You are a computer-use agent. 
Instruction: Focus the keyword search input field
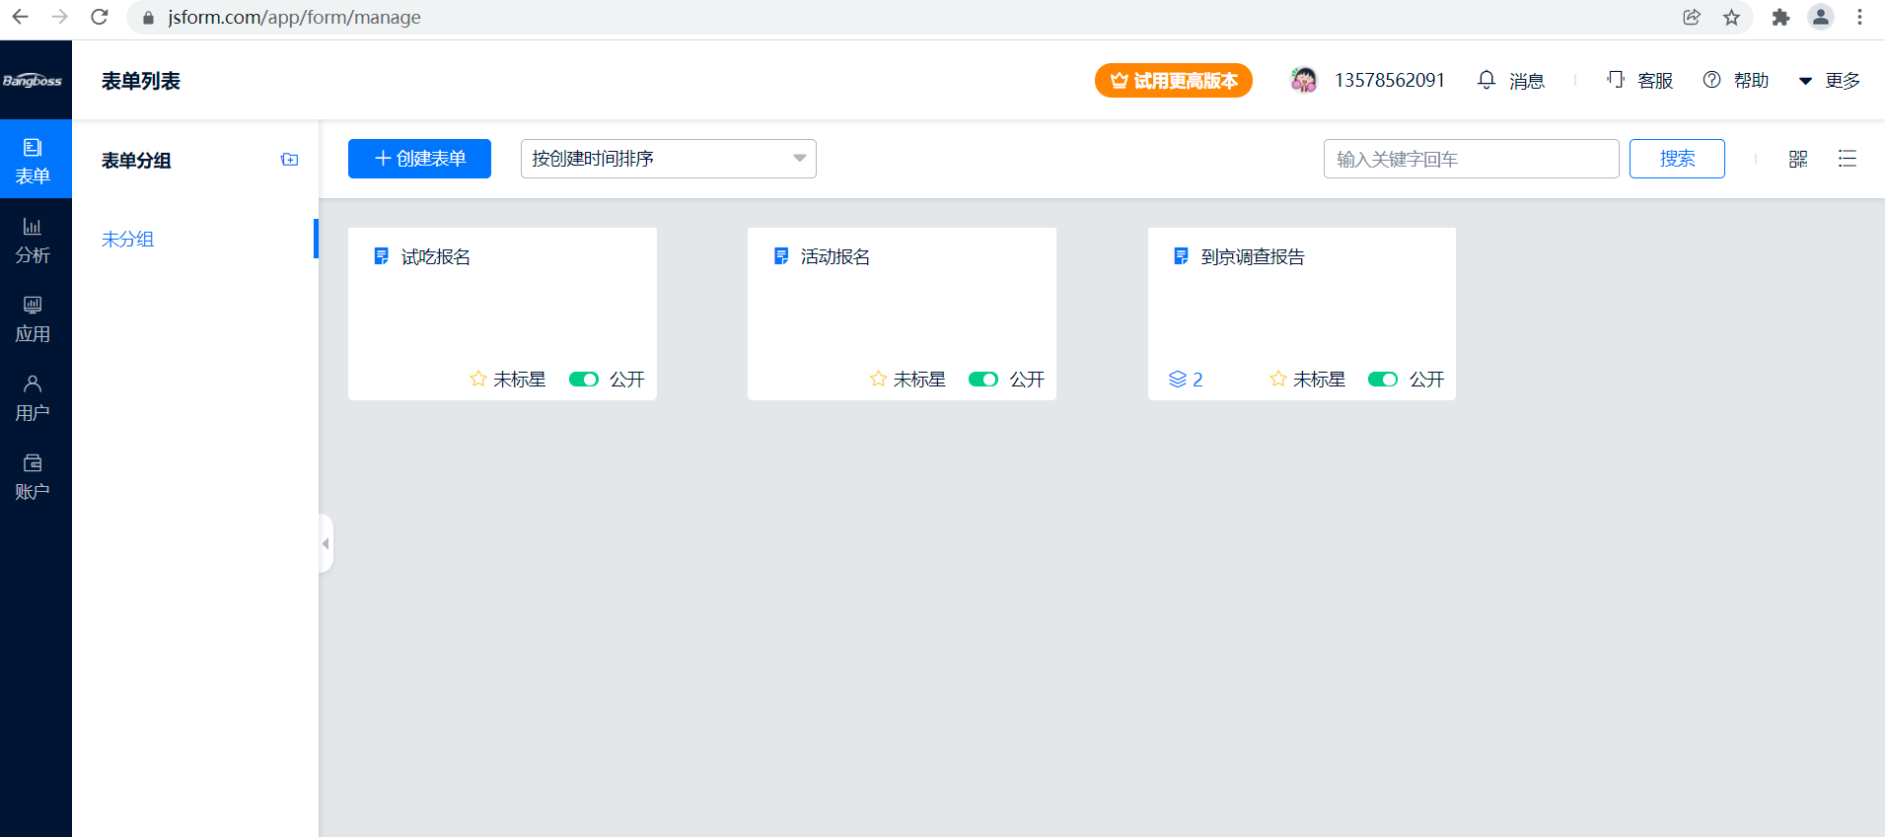coord(1470,159)
